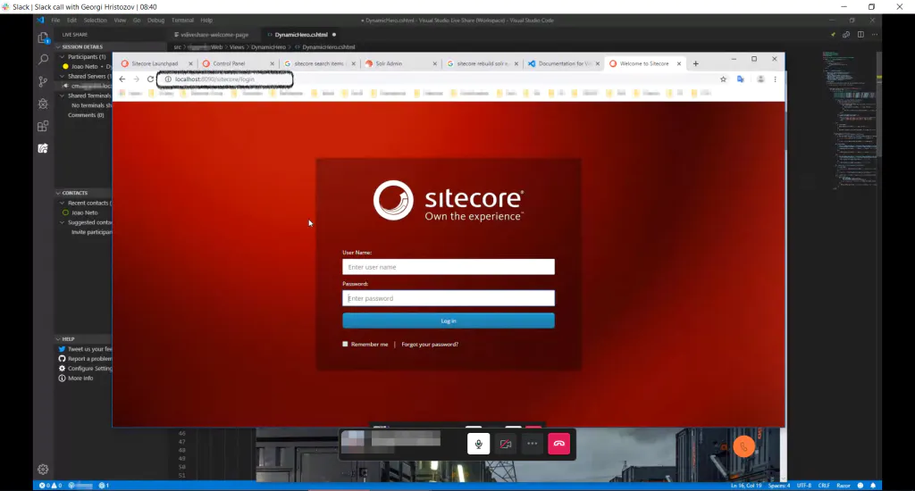This screenshot has height=491, width=915.
Task: Open more options in Slack call bar
Action: [x=533, y=444]
